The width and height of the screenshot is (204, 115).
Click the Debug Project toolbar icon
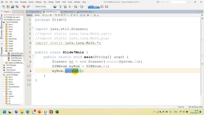(76, 7)
